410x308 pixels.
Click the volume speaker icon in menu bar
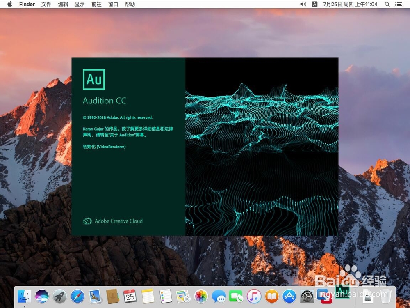[303, 4]
